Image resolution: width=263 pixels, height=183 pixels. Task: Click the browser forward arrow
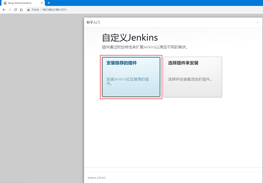[x=10, y=10]
